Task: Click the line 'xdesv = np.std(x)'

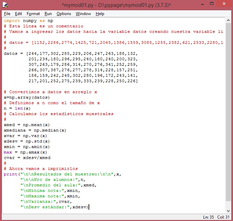Action: (27, 141)
